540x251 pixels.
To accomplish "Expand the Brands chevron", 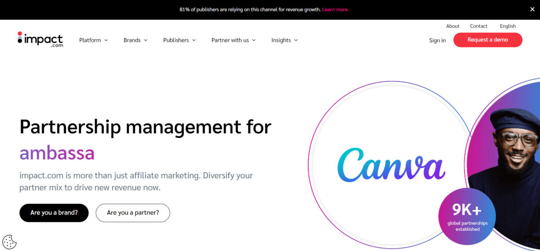I will coord(146,40).
